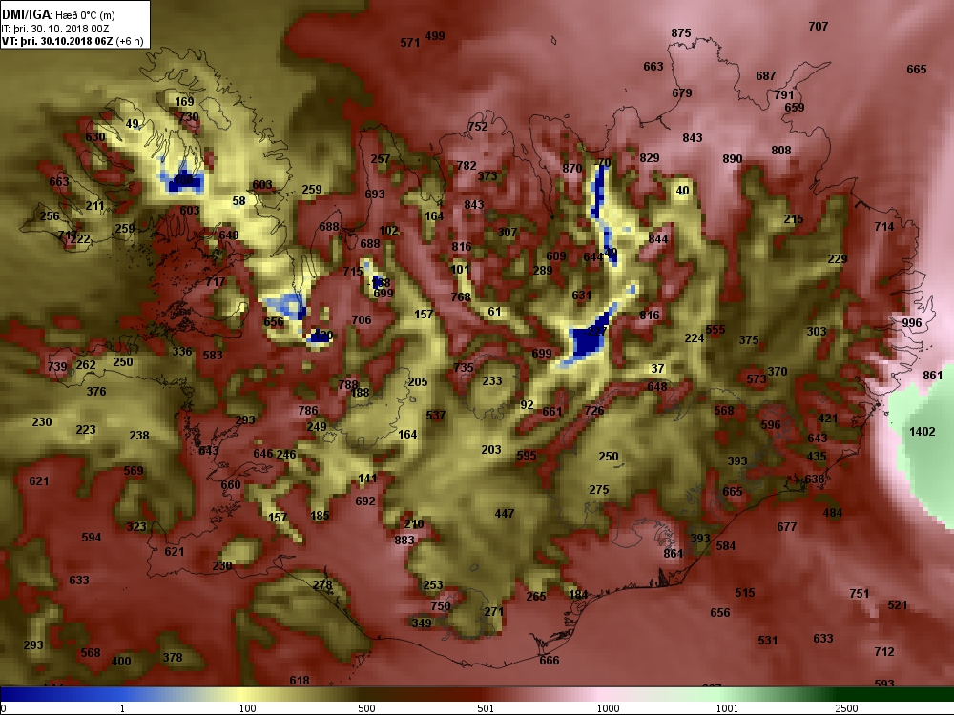This screenshot has height=715, width=954.
Task: Click the value '996' near the east coast
Action: [911, 323]
